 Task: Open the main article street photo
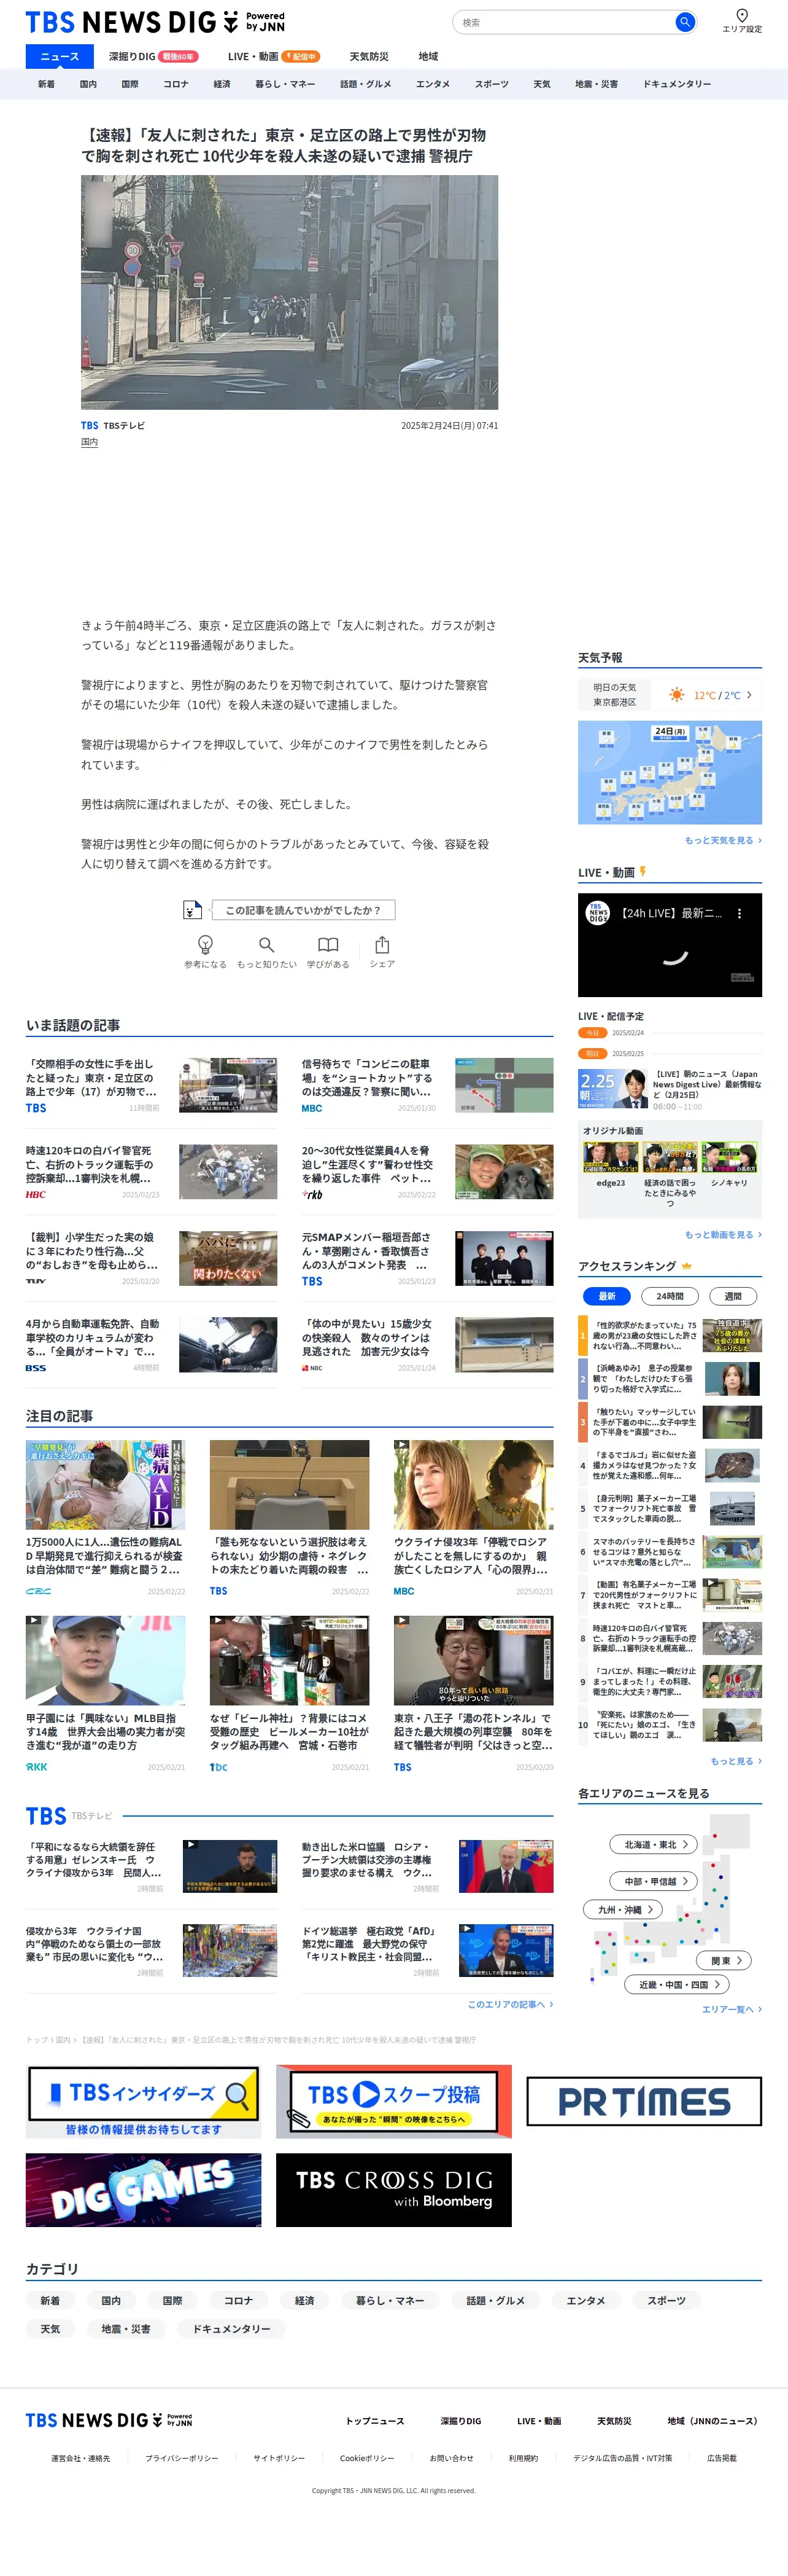pyautogui.click(x=290, y=292)
